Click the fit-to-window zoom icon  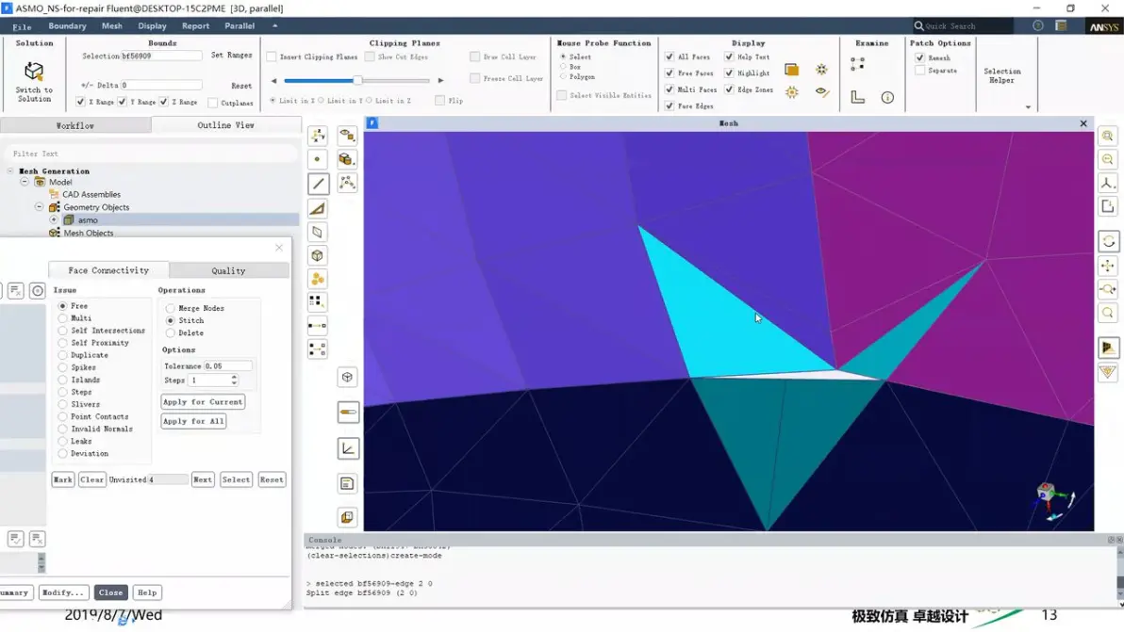[x=1108, y=136]
